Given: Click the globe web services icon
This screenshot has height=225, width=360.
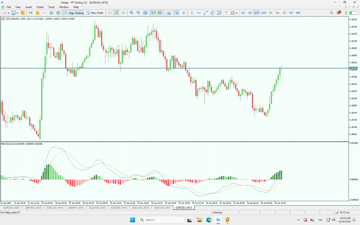Looking at the screenshot, I should coord(58,13).
